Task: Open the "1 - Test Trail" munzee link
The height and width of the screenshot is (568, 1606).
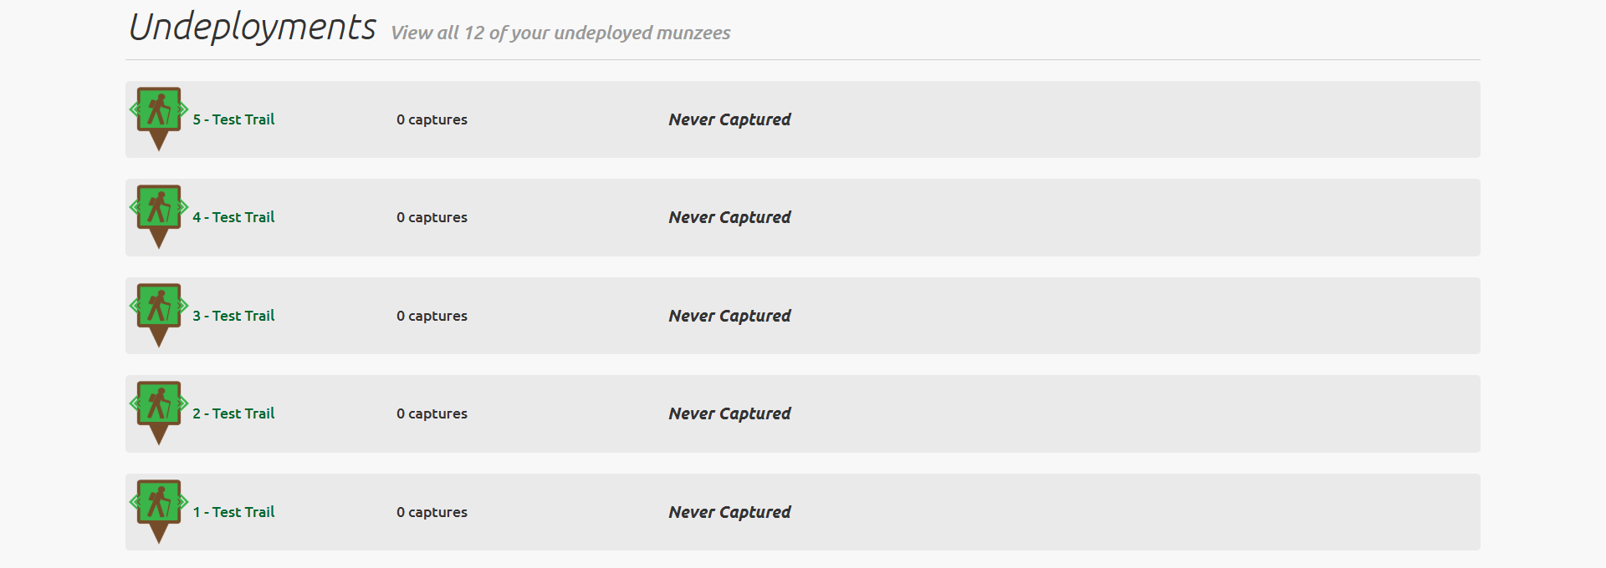Action: tap(233, 512)
